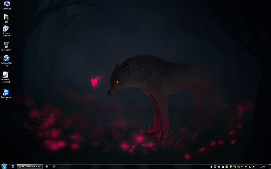Click the floppy disk quick-launch icon
The image size is (271, 169).
(x=13, y=167)
